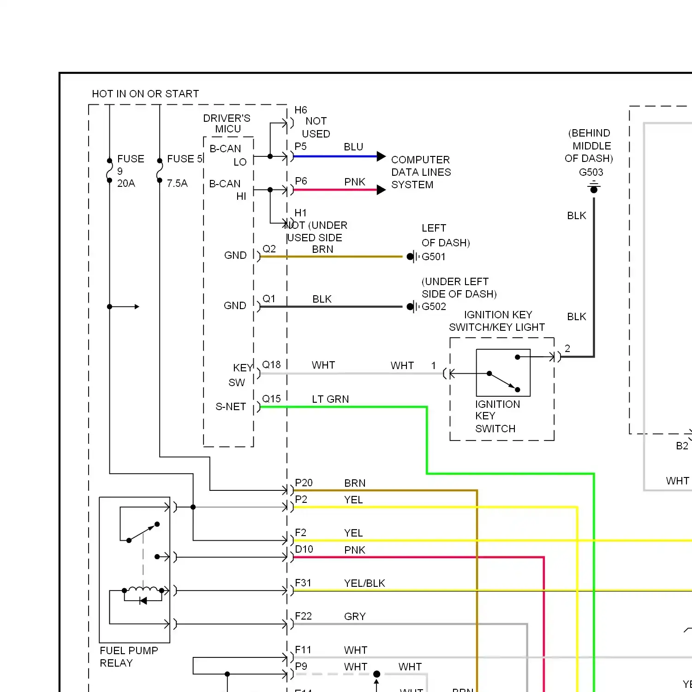The height and width of the screenshot is (692, 692).
Task: Click the F2 connector label
Action: 301,532
